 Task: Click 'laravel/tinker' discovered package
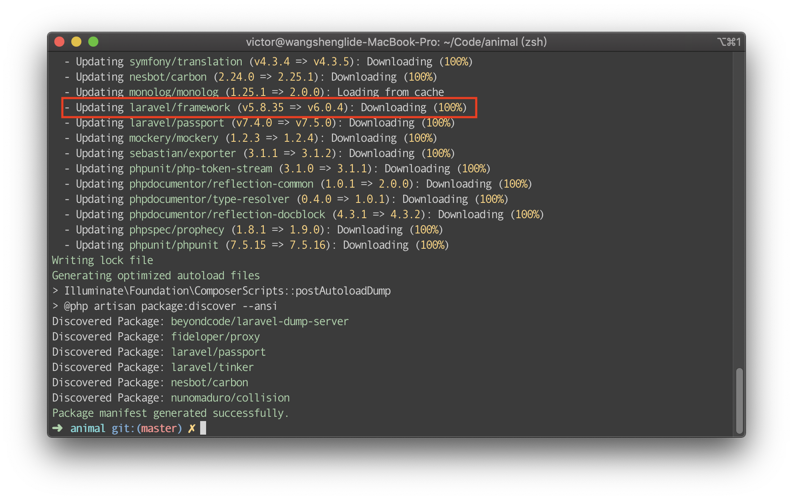pyautogui.click(x=212, y=367)
